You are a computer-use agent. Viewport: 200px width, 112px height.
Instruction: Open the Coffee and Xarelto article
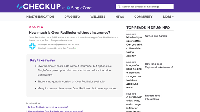156,36
